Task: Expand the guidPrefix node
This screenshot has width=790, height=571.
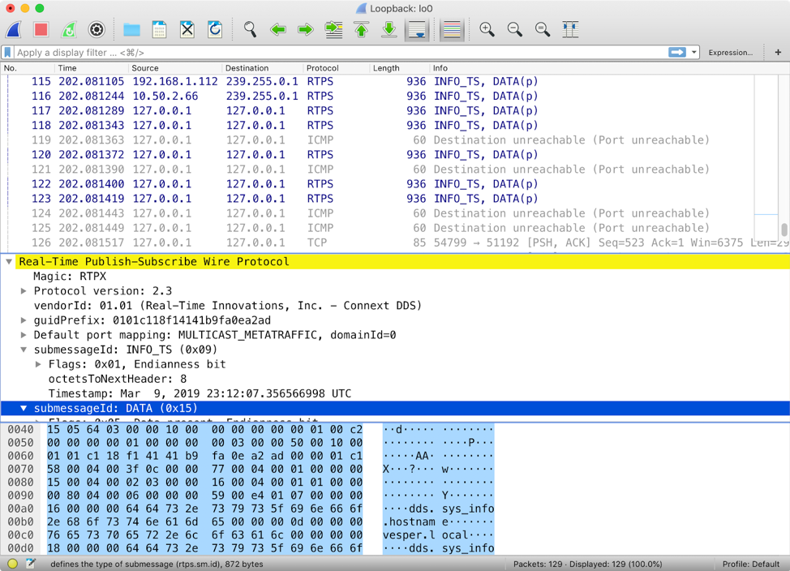Action: 24,320
